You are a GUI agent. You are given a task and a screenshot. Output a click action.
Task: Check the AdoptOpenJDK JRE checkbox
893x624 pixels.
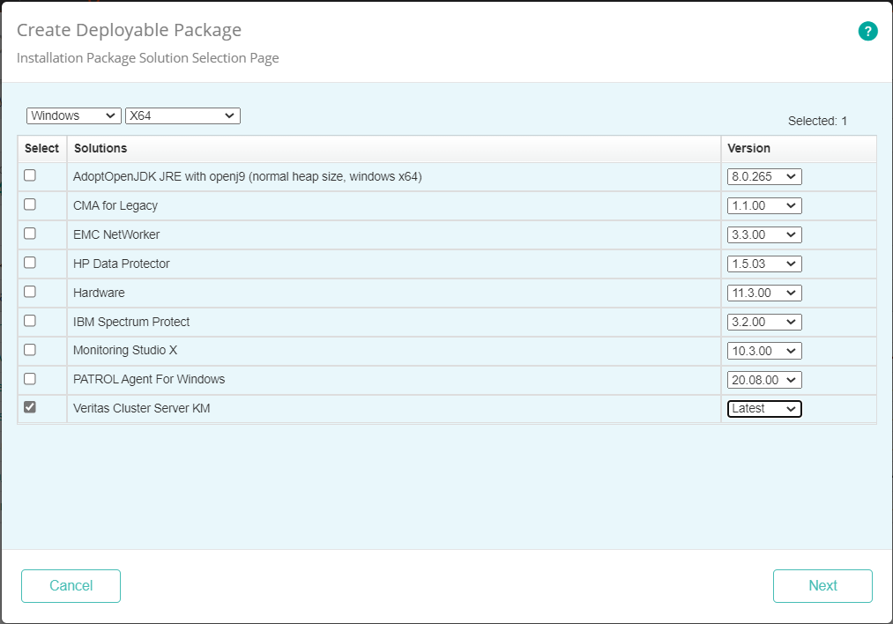32,175
